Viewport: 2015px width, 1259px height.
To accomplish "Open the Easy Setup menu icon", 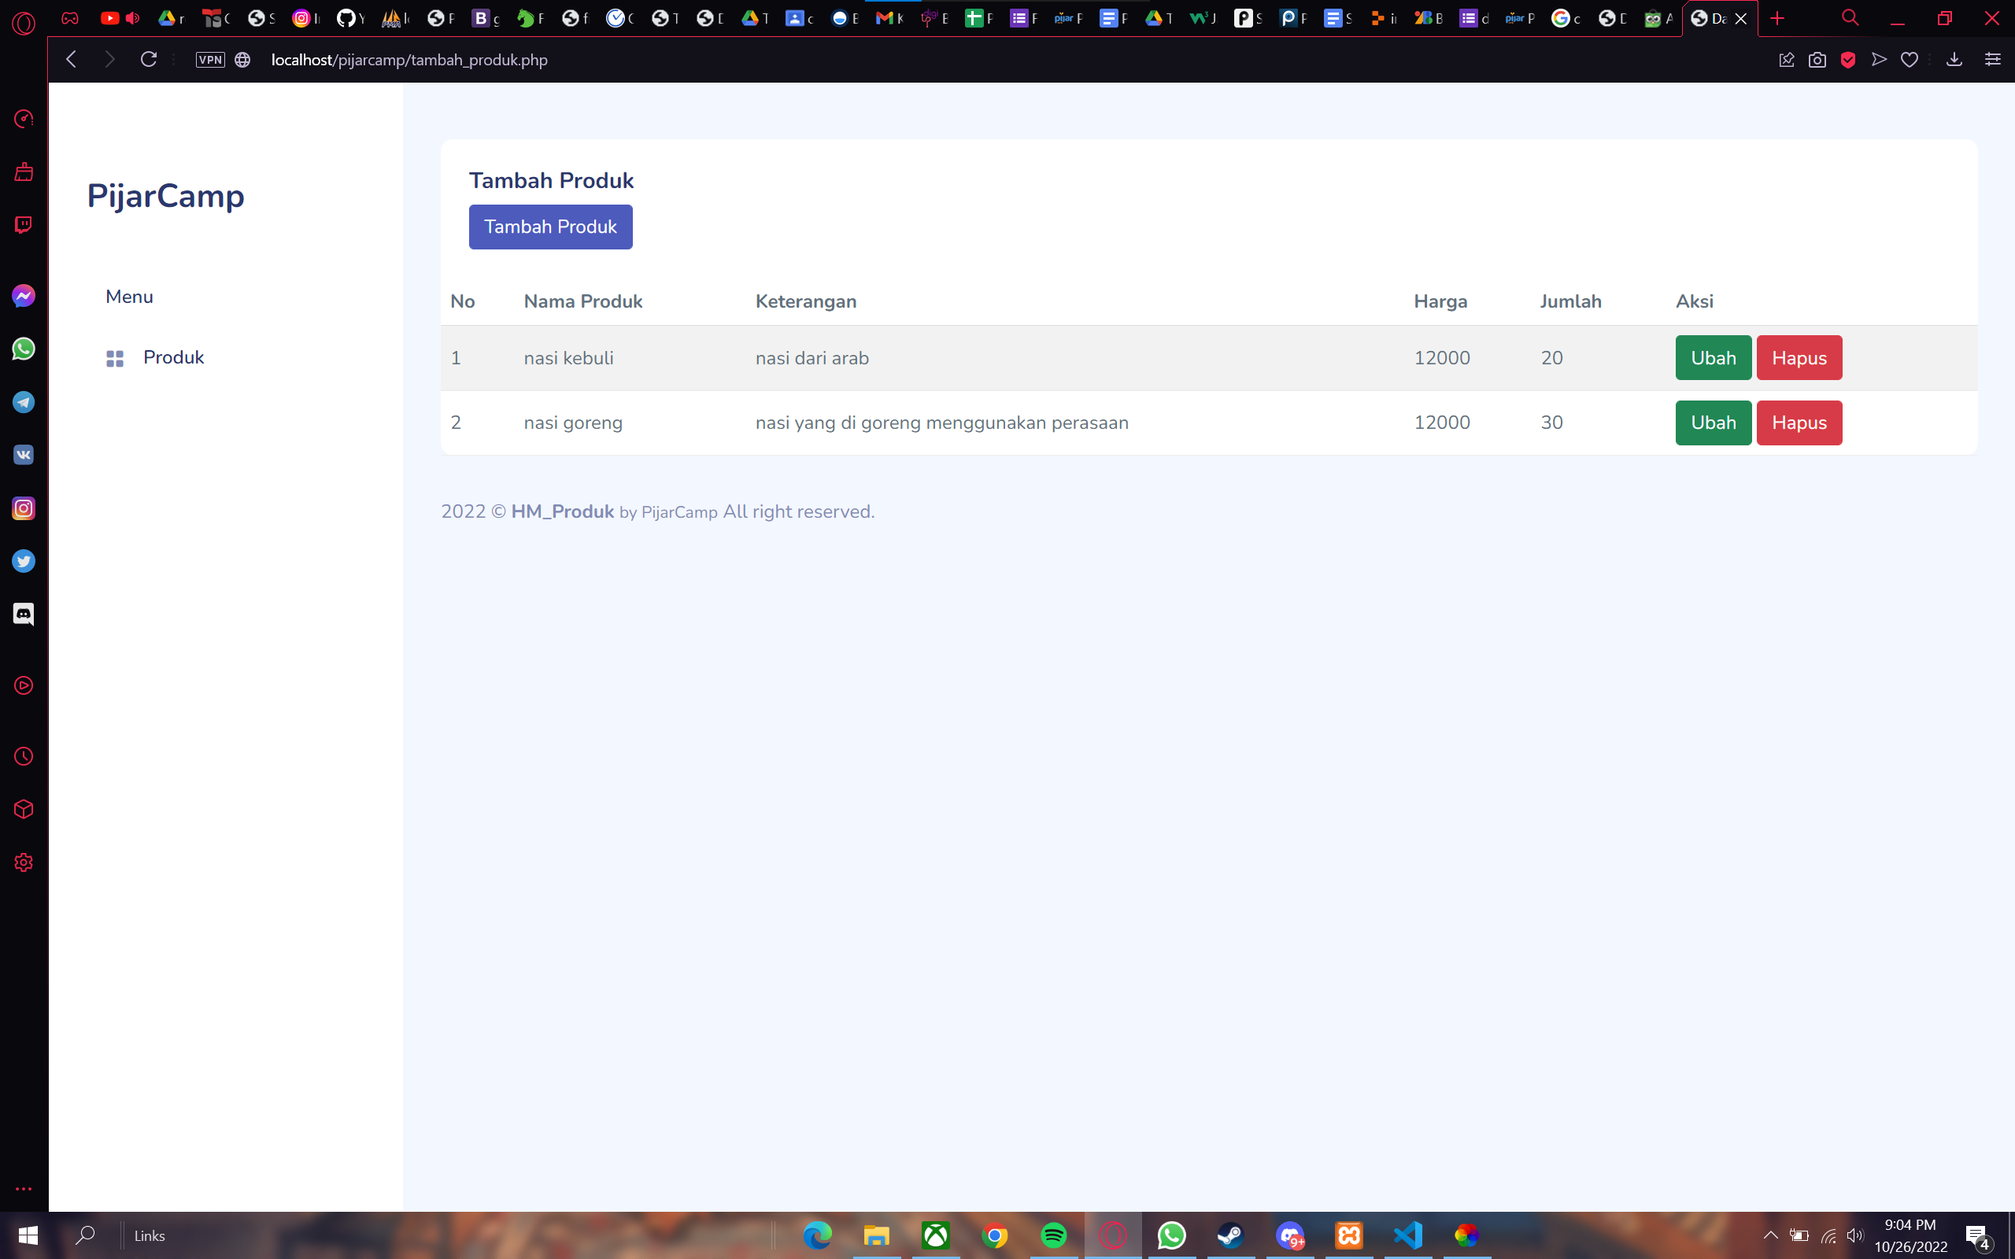I will pos(1992,60).
